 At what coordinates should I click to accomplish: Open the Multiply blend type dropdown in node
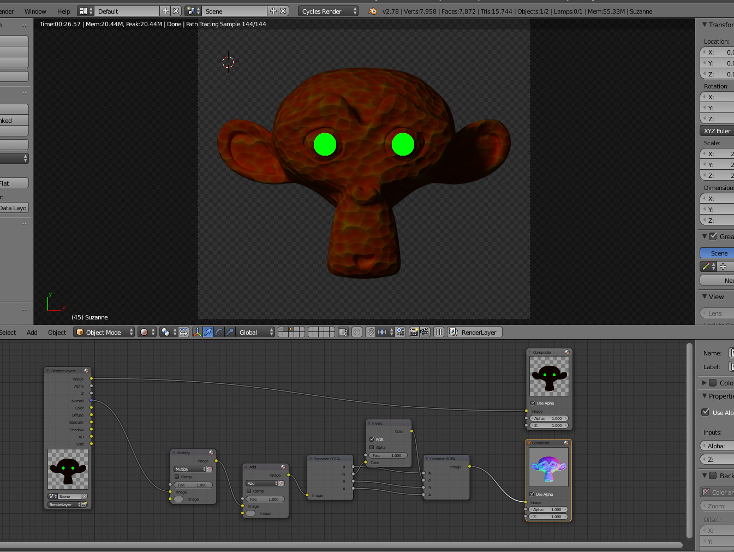pyautogui.click(x=190, y=469)
